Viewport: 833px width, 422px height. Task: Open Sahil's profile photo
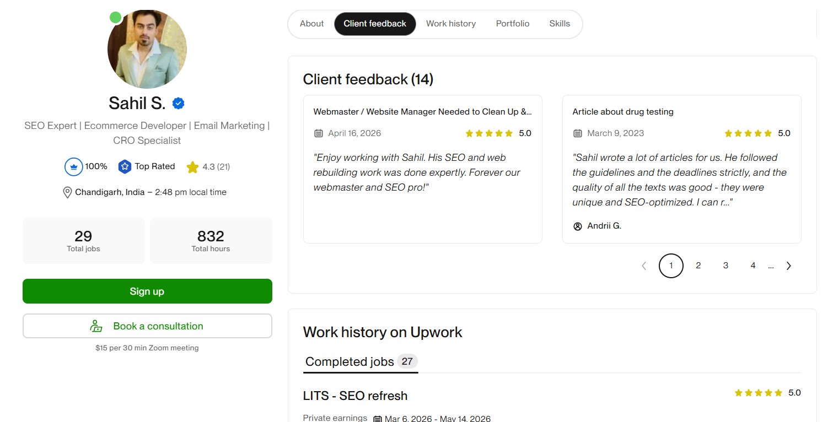[147, 49]
